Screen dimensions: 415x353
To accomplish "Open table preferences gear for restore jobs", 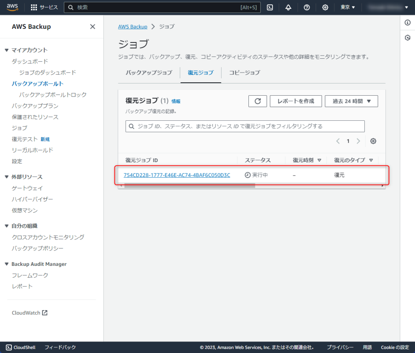I will click(x=373, y=141).
